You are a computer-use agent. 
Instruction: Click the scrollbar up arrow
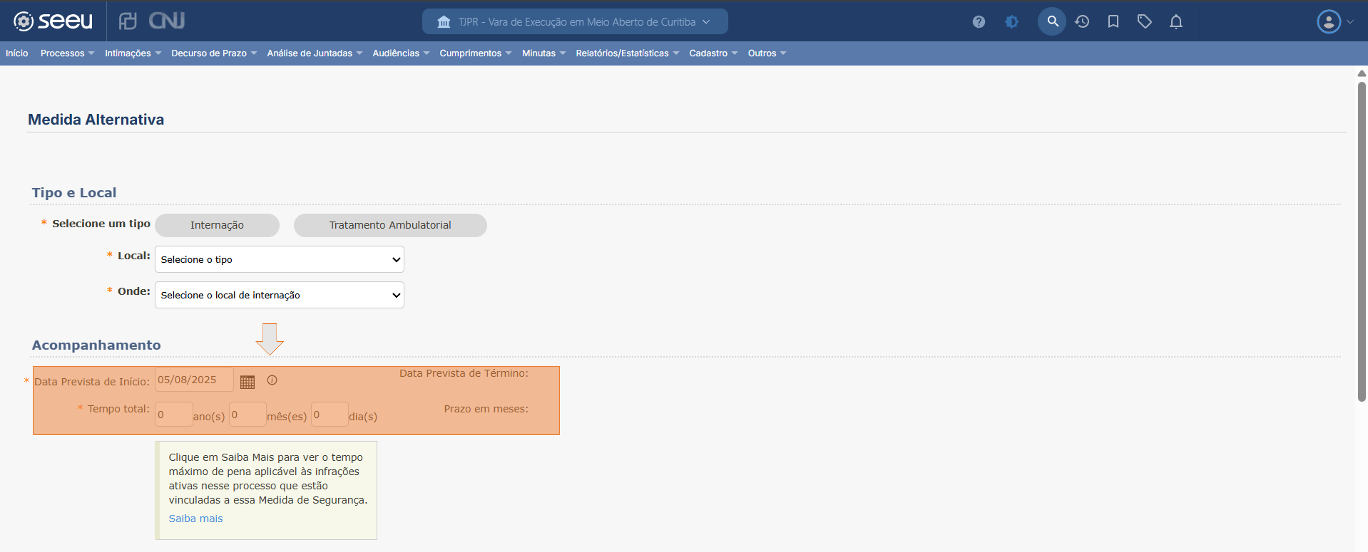click(x=1361, y=73)
